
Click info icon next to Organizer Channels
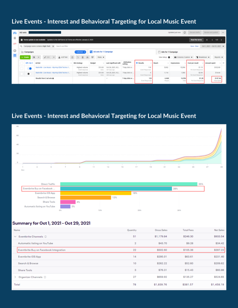[45, 277]
